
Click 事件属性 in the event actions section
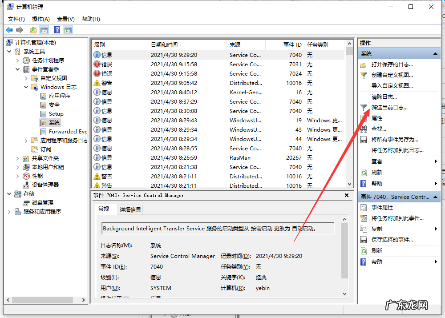(382, 208)
